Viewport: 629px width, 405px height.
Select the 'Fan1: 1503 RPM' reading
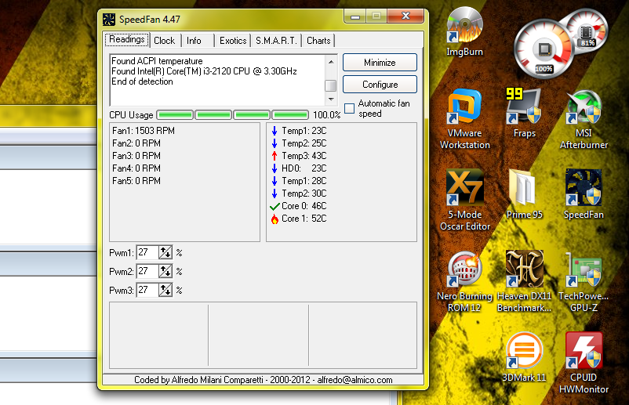coord(144,131)
